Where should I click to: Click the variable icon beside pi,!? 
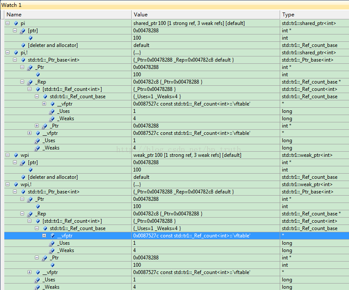pyautogui.click(x=16, y=53)
